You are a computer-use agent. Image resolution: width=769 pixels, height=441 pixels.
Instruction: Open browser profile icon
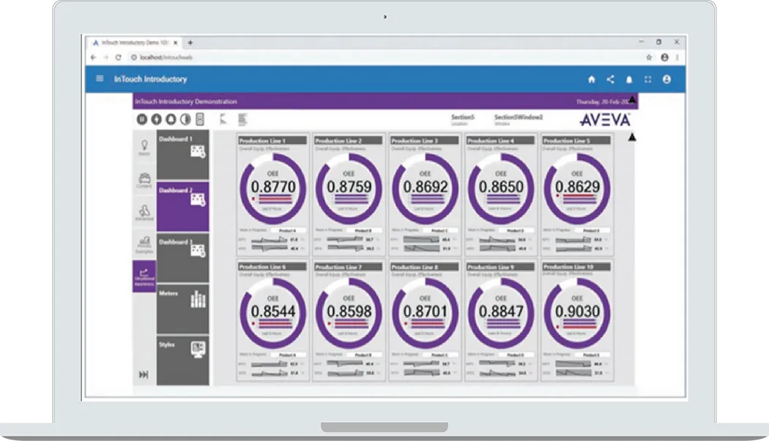(664, 57)
